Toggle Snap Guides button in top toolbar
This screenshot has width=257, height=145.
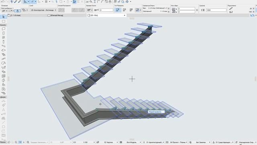click(32, 2)
